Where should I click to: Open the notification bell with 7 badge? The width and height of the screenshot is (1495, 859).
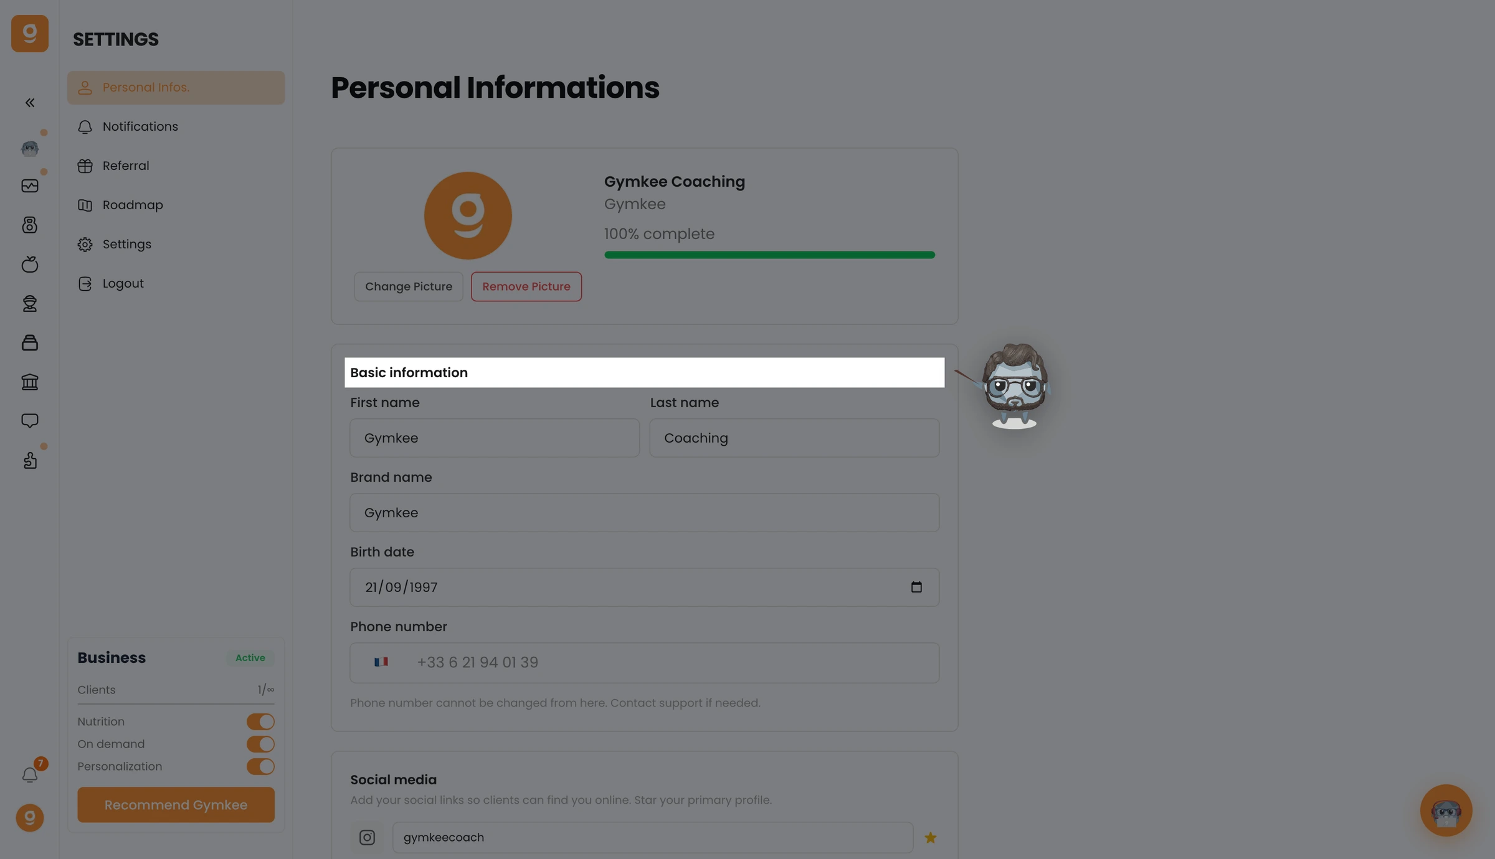30,775
